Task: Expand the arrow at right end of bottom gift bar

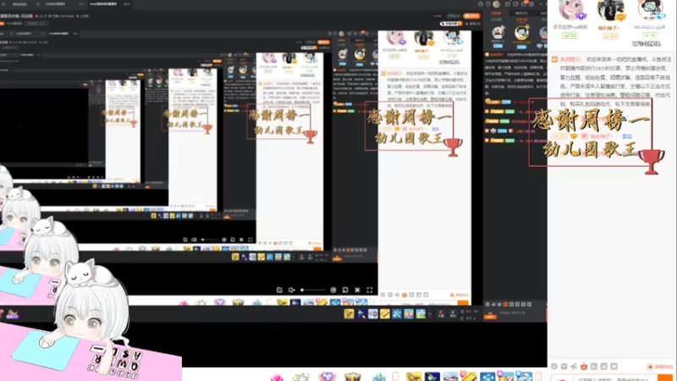Action: click(x=538, y=377)
